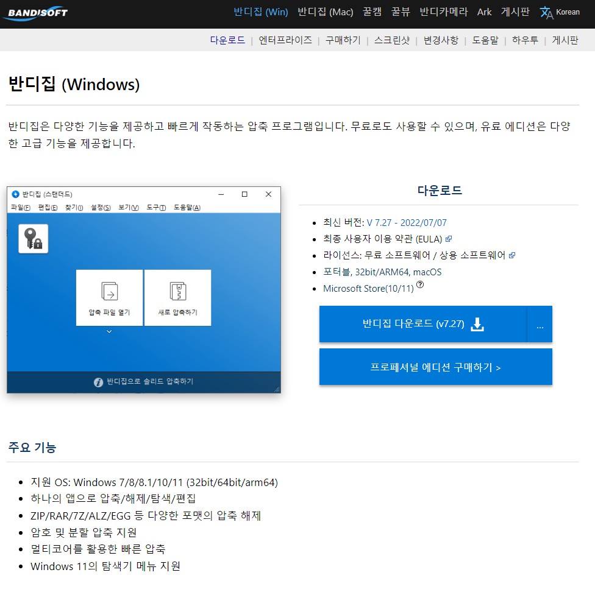
Task: Click the EULA external link icon
Action: (x=449, y=239)
